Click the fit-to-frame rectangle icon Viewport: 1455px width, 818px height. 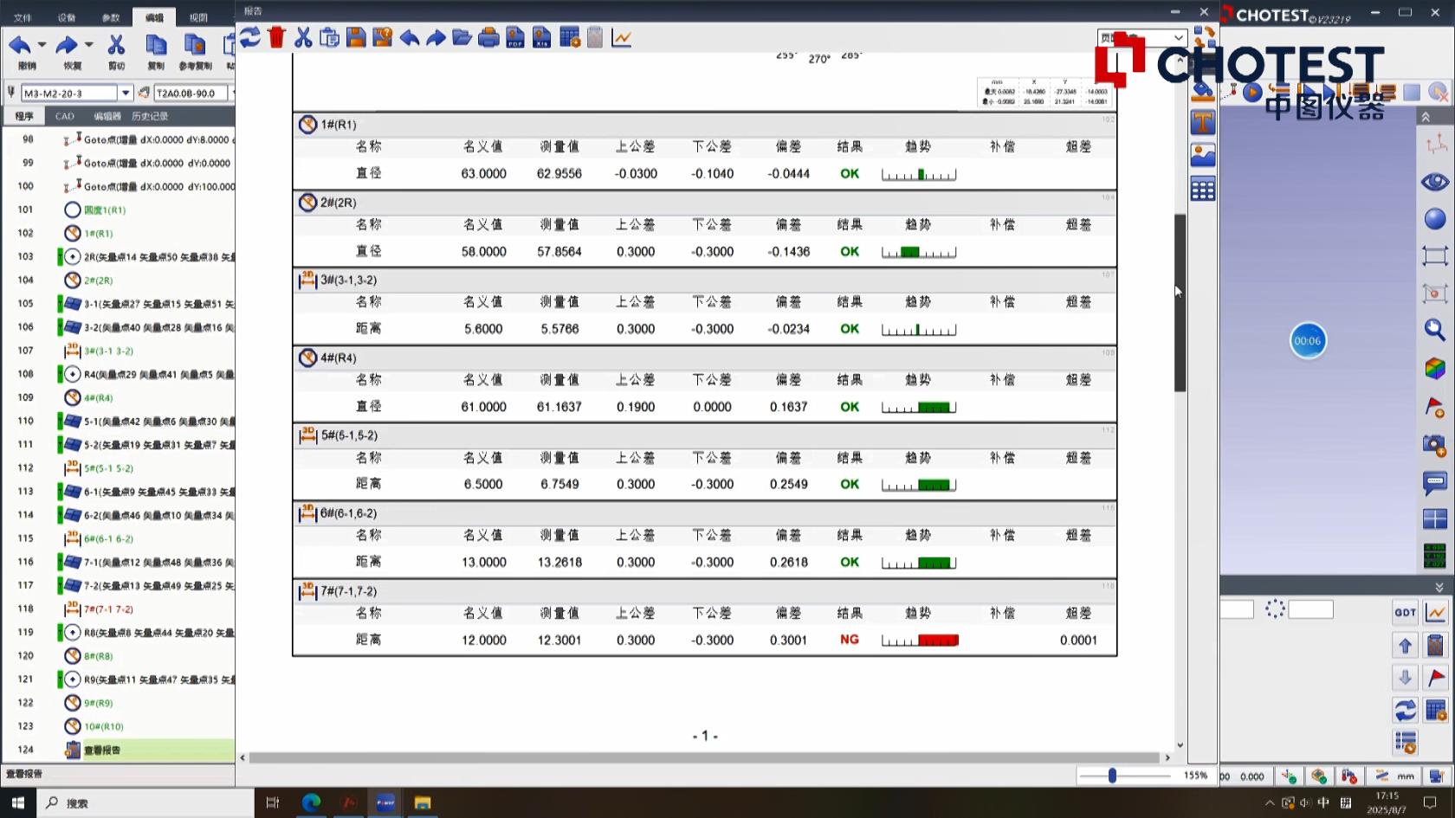1435,256
